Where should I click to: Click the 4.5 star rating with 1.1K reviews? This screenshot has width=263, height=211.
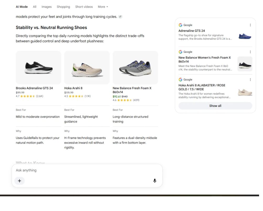point(77,96)
